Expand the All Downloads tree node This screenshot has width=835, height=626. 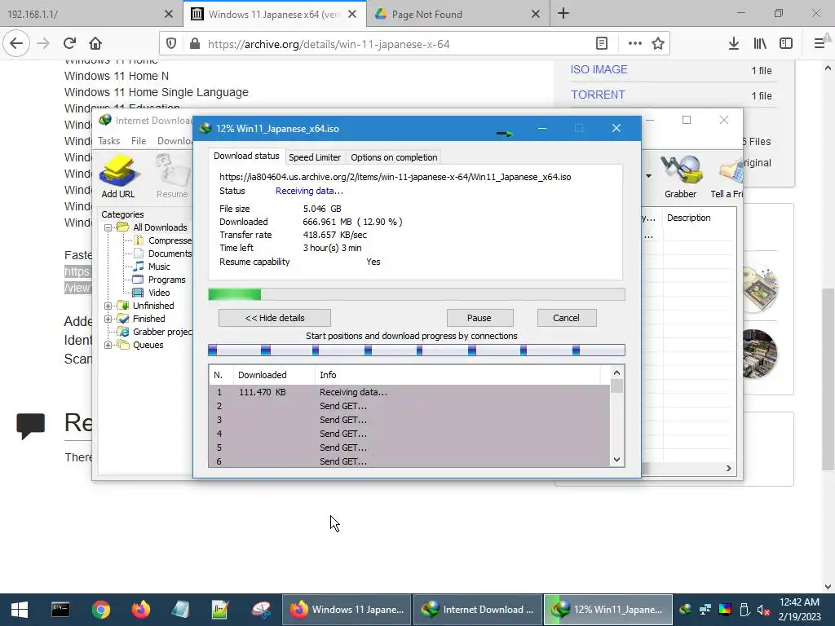tap(108, 227)
